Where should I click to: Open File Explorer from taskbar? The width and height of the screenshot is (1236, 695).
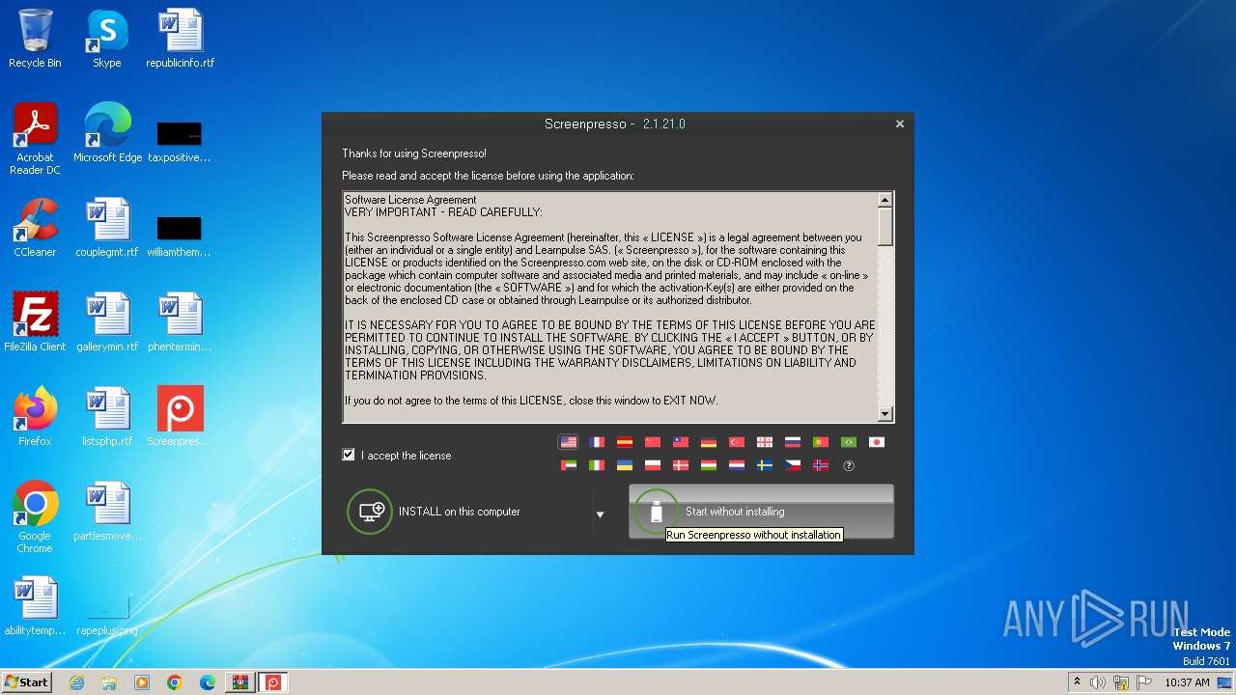[109, 682]
